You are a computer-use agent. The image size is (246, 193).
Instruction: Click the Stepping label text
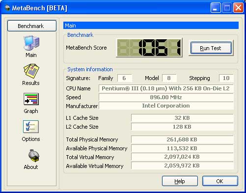coord(199,78)
